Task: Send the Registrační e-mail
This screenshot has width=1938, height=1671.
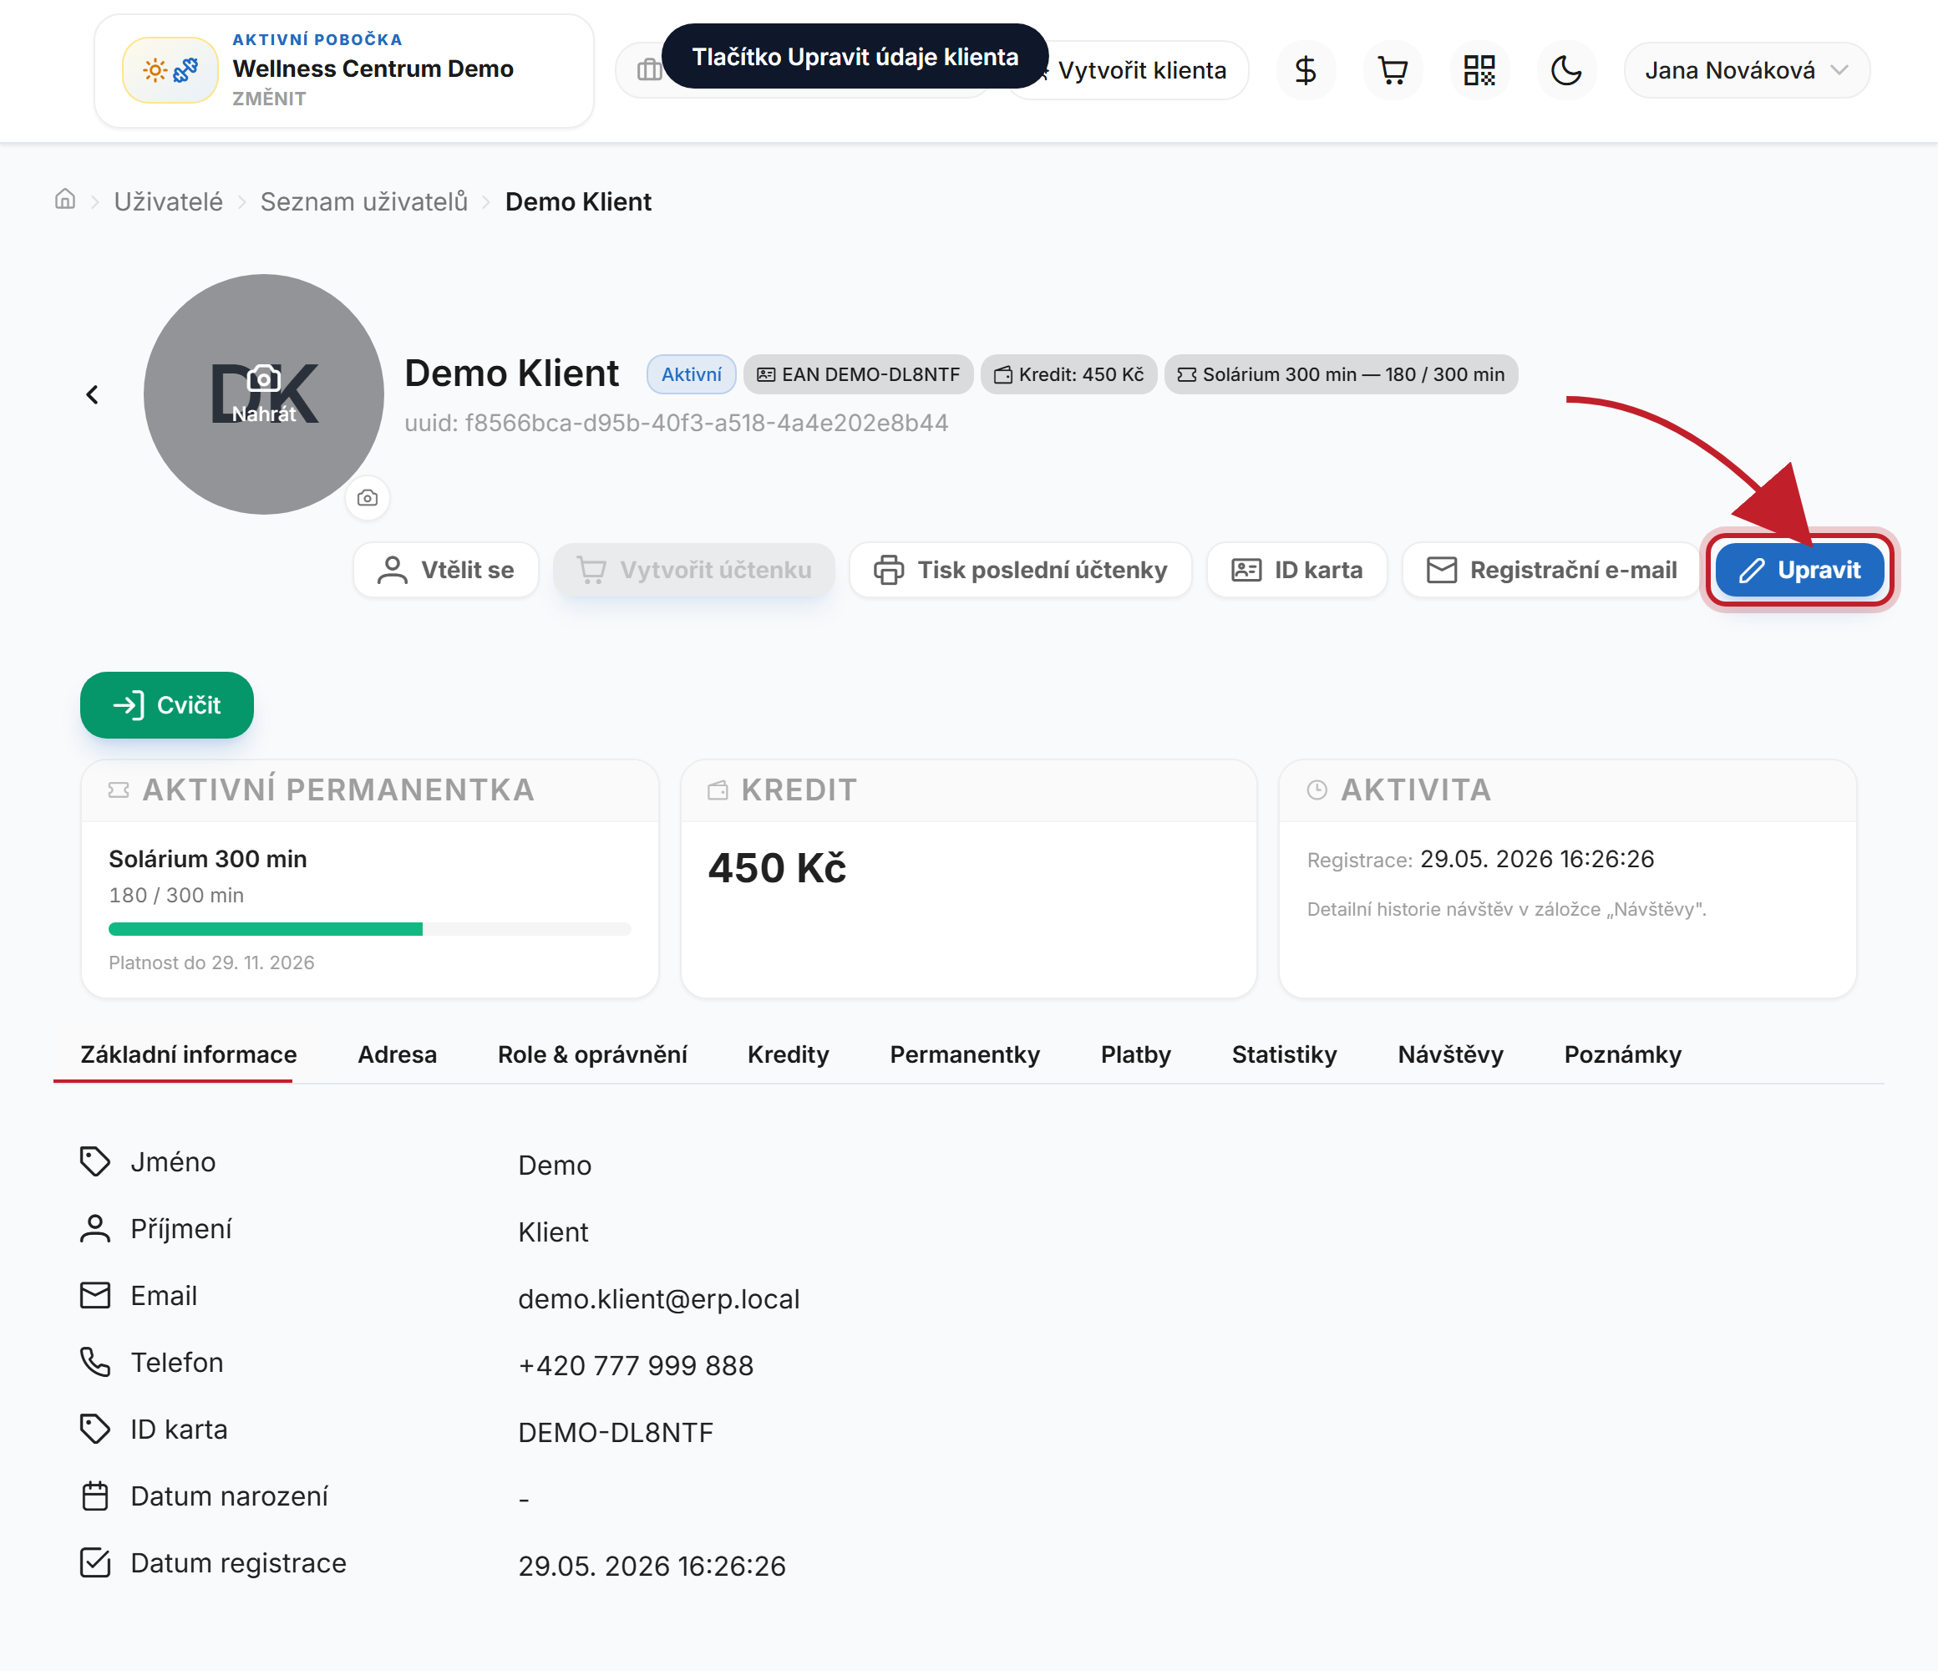Action: pyautogui.click(x=1552, y=570)
